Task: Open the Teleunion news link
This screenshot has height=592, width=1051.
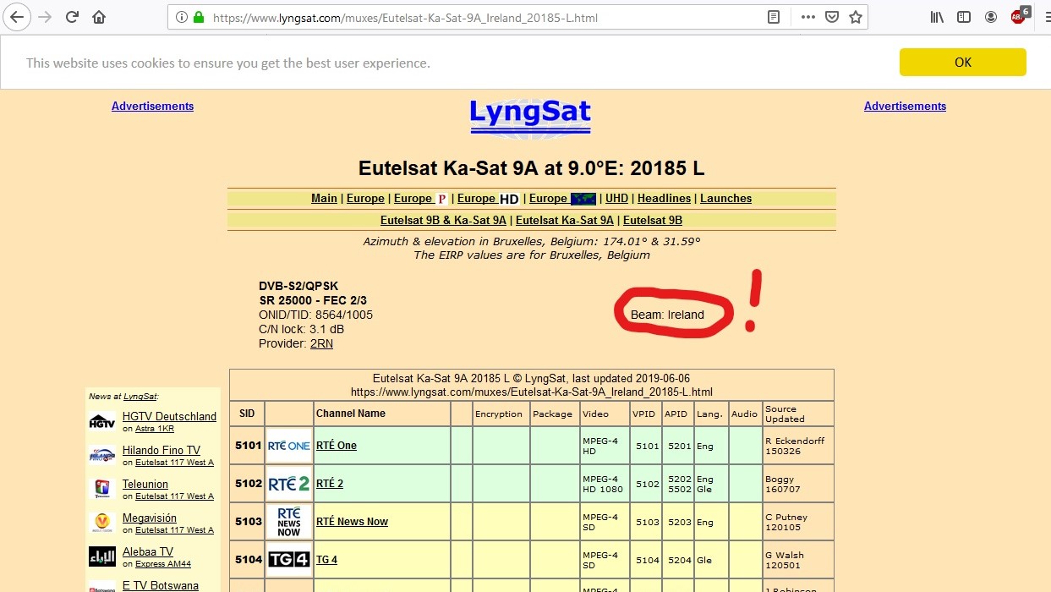Action: pyautogui.click(x=145, y=484)
